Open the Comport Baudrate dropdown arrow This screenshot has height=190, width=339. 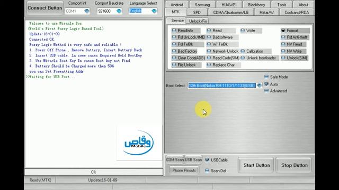tap(119, 11)
